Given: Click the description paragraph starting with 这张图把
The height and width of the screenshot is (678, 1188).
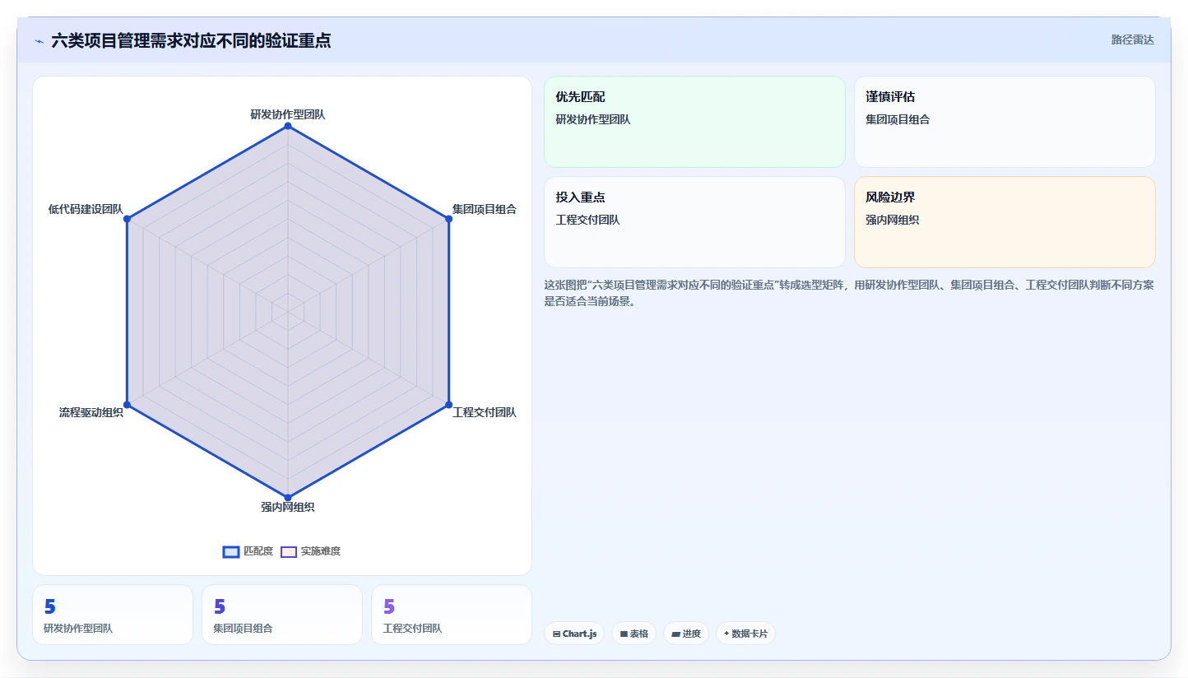Looking at the screenshot, I should pyautogui.click(x=849, y=293).
